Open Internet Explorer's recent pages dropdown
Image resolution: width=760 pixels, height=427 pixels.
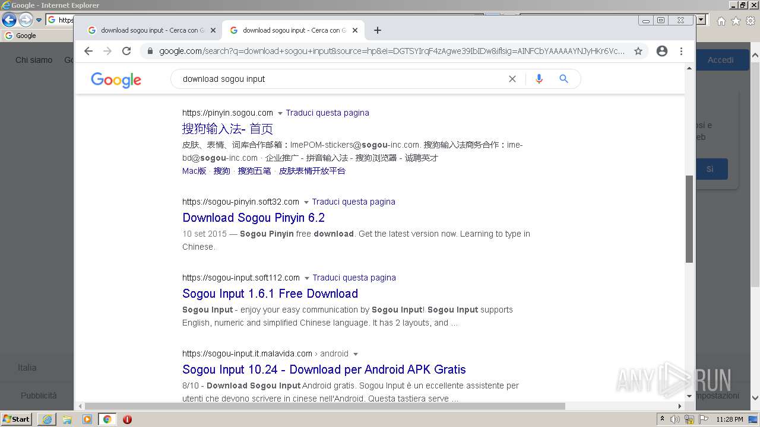(39, 20)
